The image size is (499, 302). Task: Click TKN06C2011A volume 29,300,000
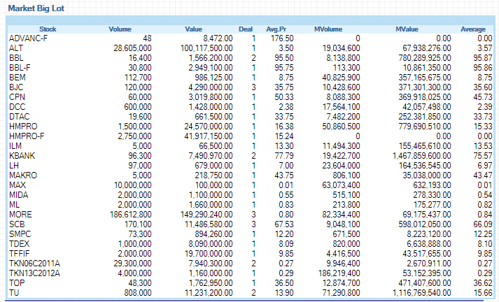[132, 264]
